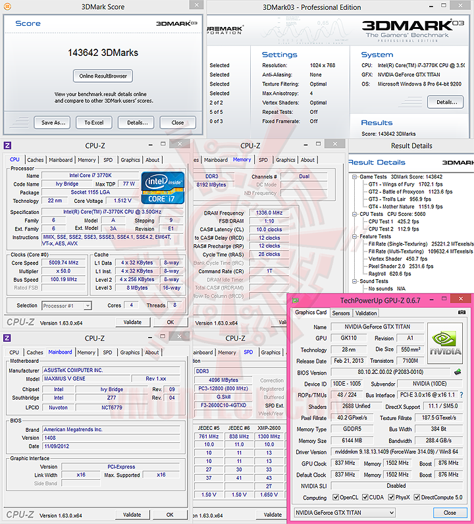Click the Online ResultBrowser button

tap(103, 76)
